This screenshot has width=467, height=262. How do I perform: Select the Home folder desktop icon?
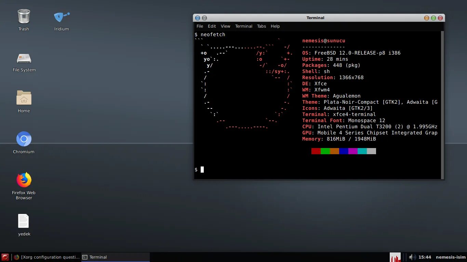tap(24, 102)
